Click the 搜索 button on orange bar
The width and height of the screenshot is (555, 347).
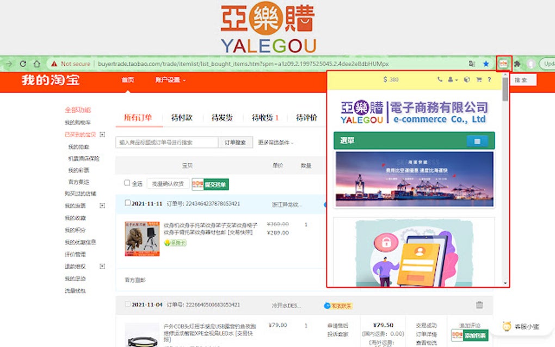523,80
